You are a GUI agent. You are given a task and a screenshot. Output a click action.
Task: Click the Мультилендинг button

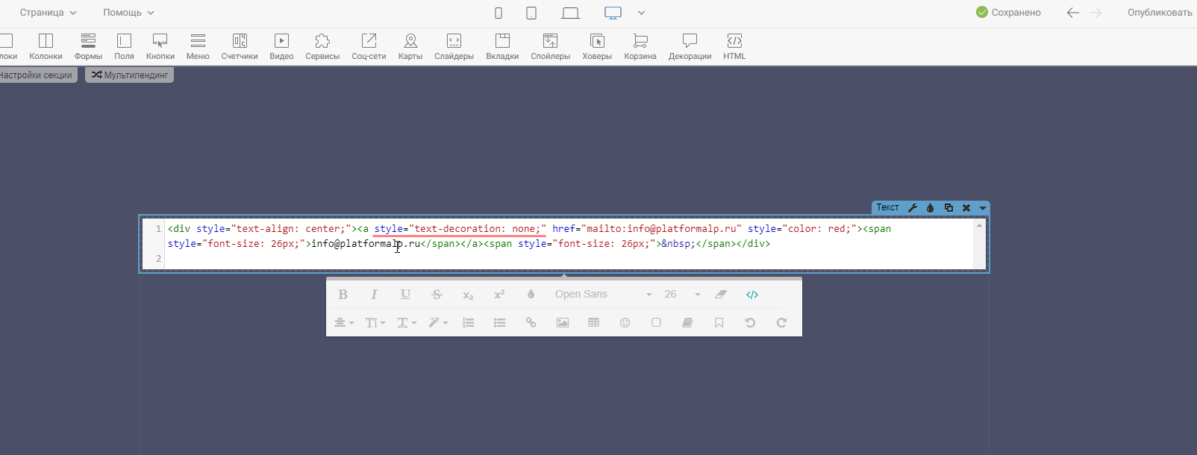129,75
